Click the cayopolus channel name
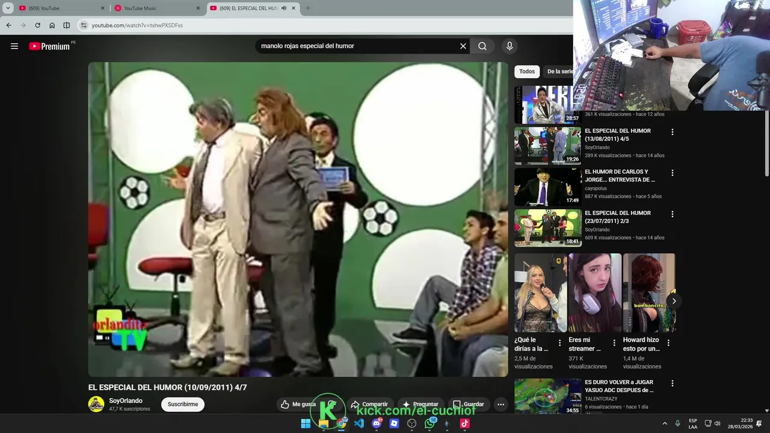Image resolution: width=770 pixels, height=433 pixels. tap(596, 188)
